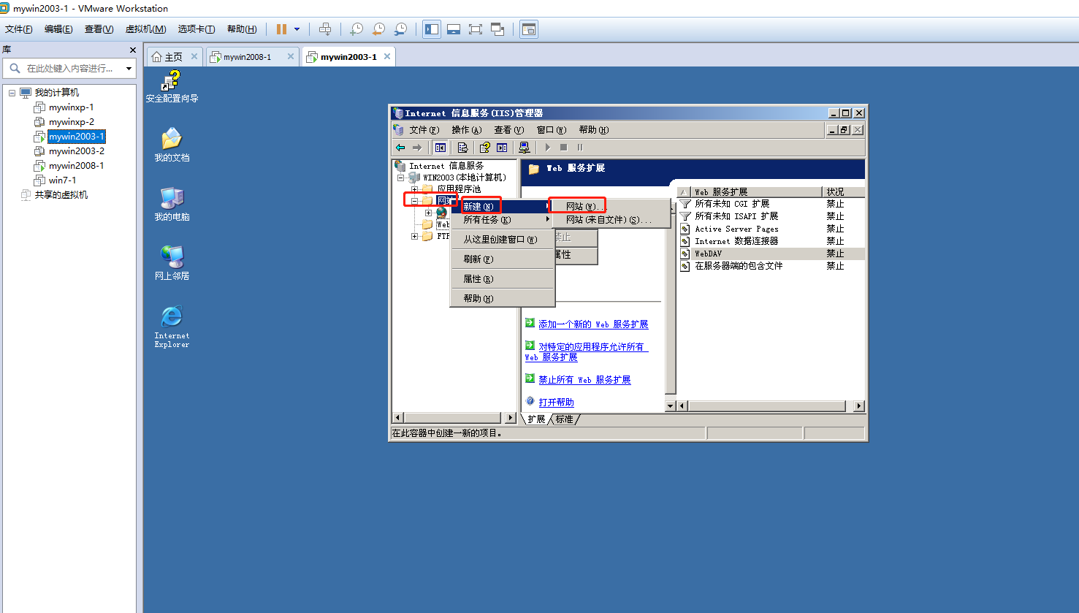The height and width of the screenshot is (613, 1079).
Task: Open the snapshot manager icon
Action: pos(400,29)
